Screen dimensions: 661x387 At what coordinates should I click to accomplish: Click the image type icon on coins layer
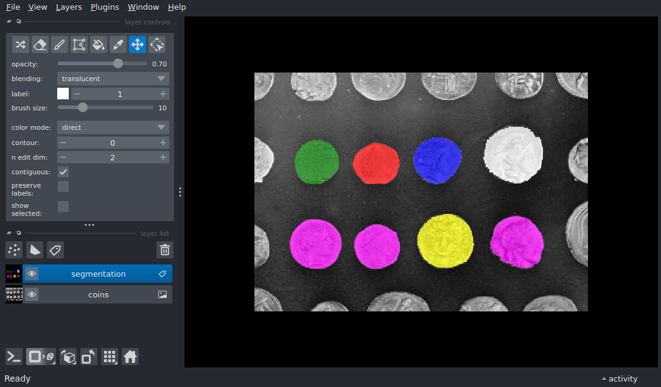(x=163, y=294)
